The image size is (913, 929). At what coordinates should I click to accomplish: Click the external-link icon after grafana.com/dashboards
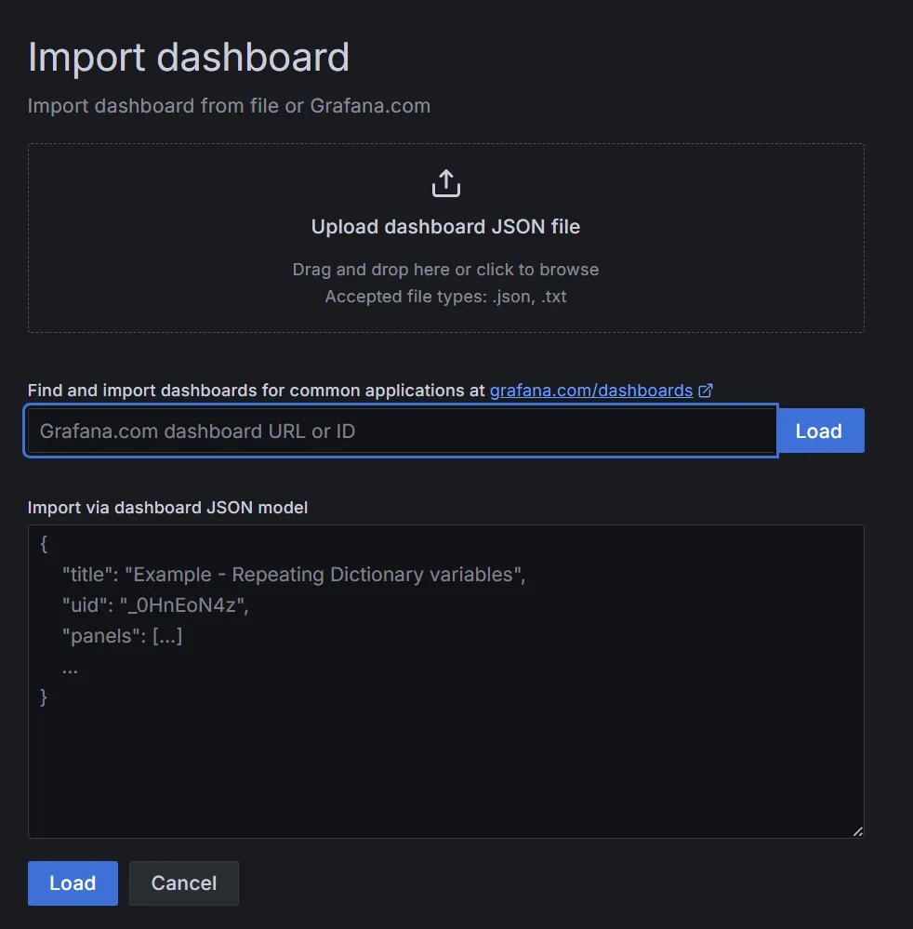tap(705, 391)
